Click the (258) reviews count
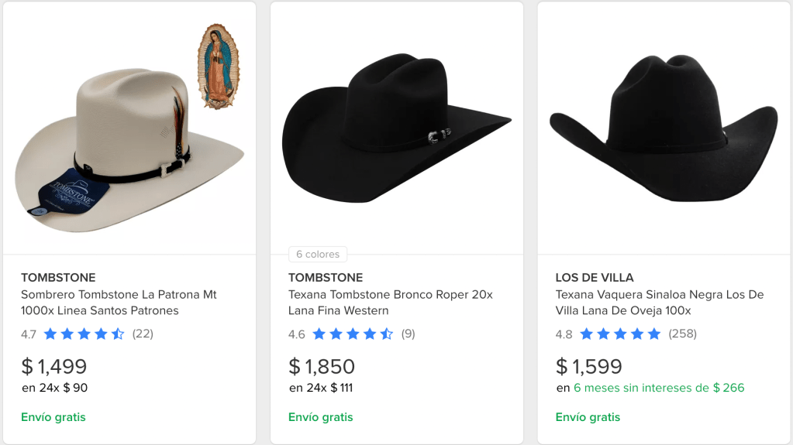The width and height of the screenshot is (793, 445). coord(682,334)
